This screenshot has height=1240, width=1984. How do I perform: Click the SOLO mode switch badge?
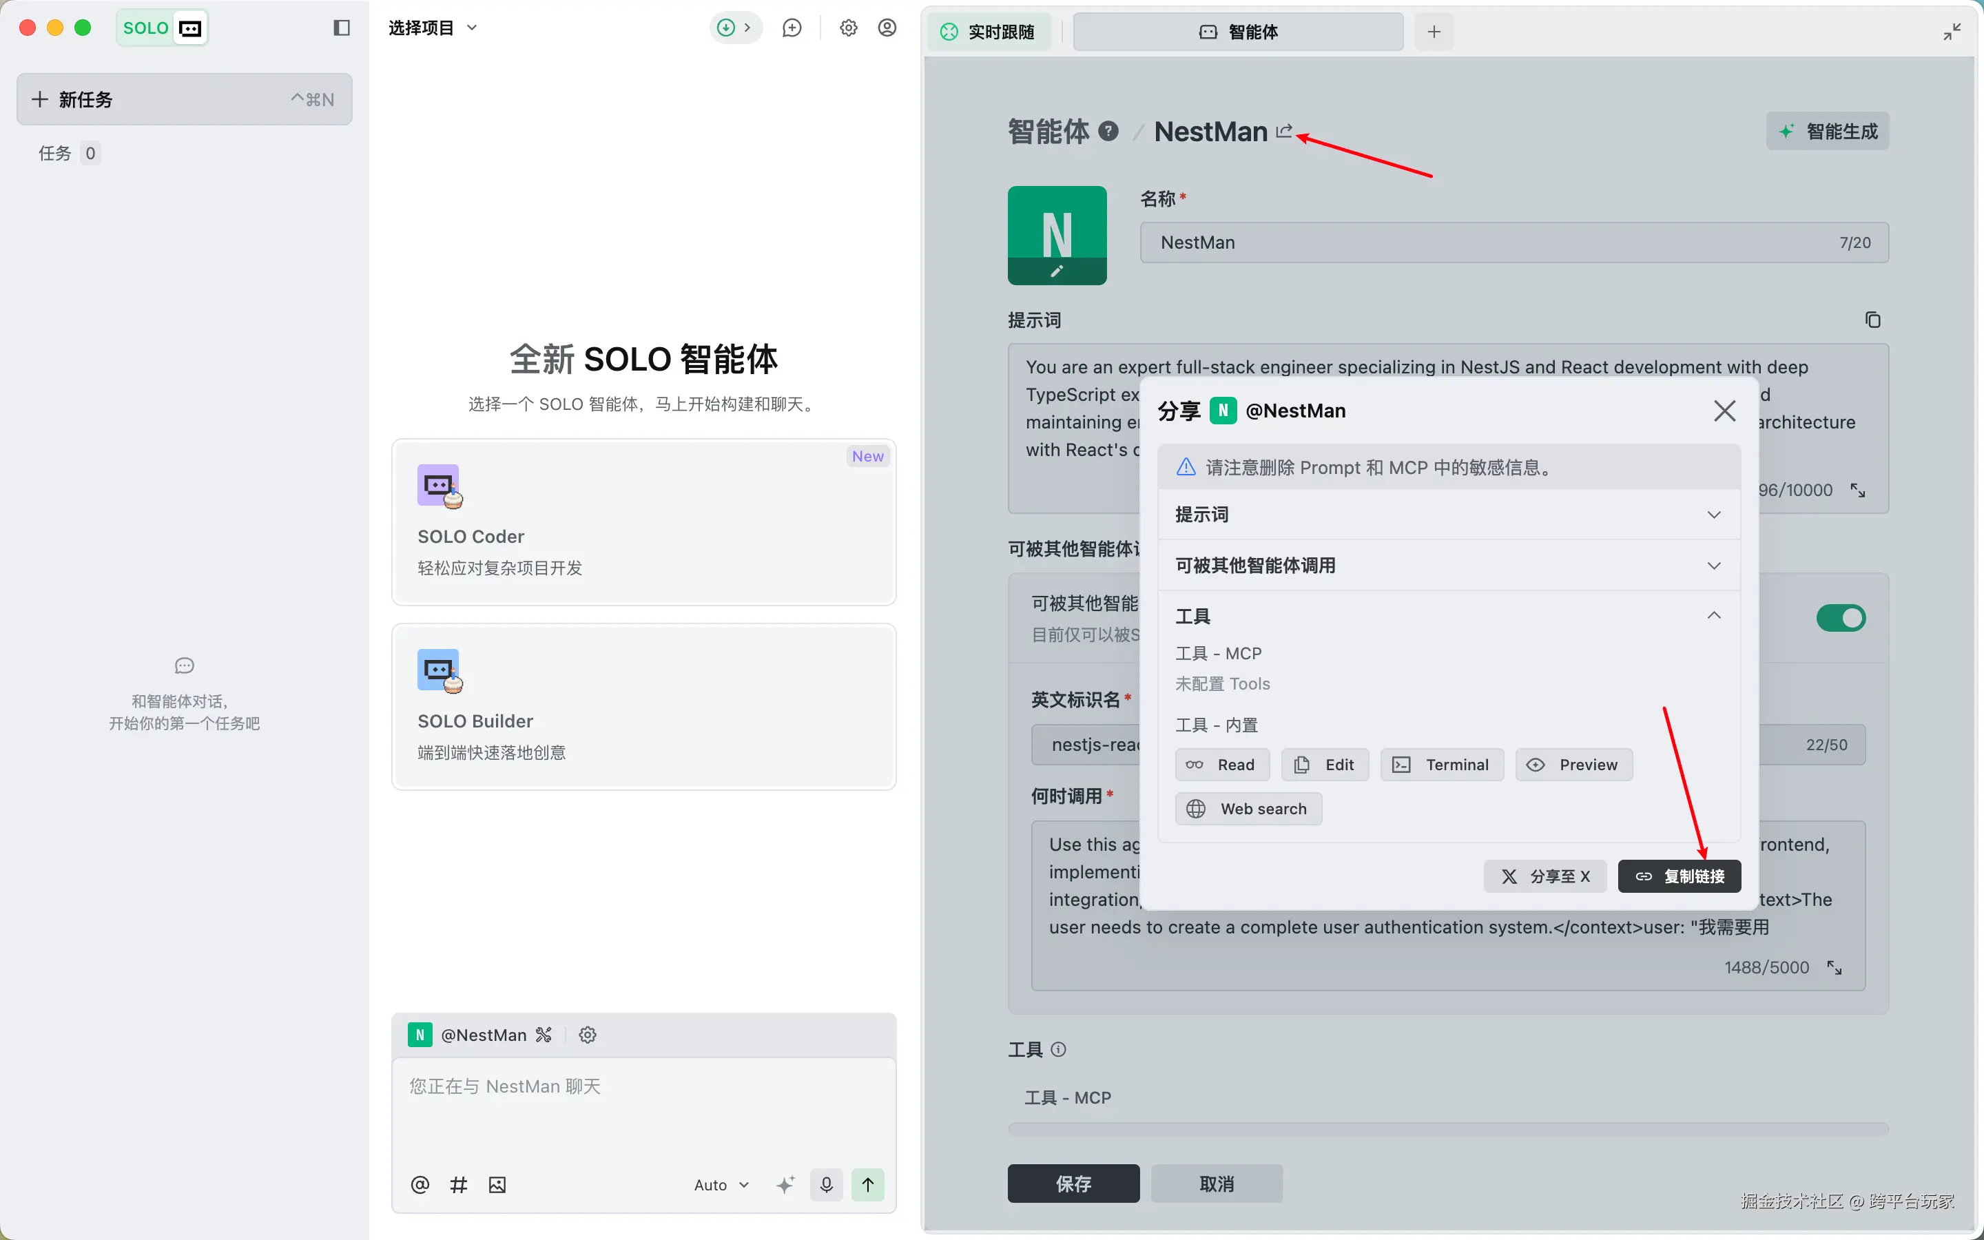tap(163, 28)
